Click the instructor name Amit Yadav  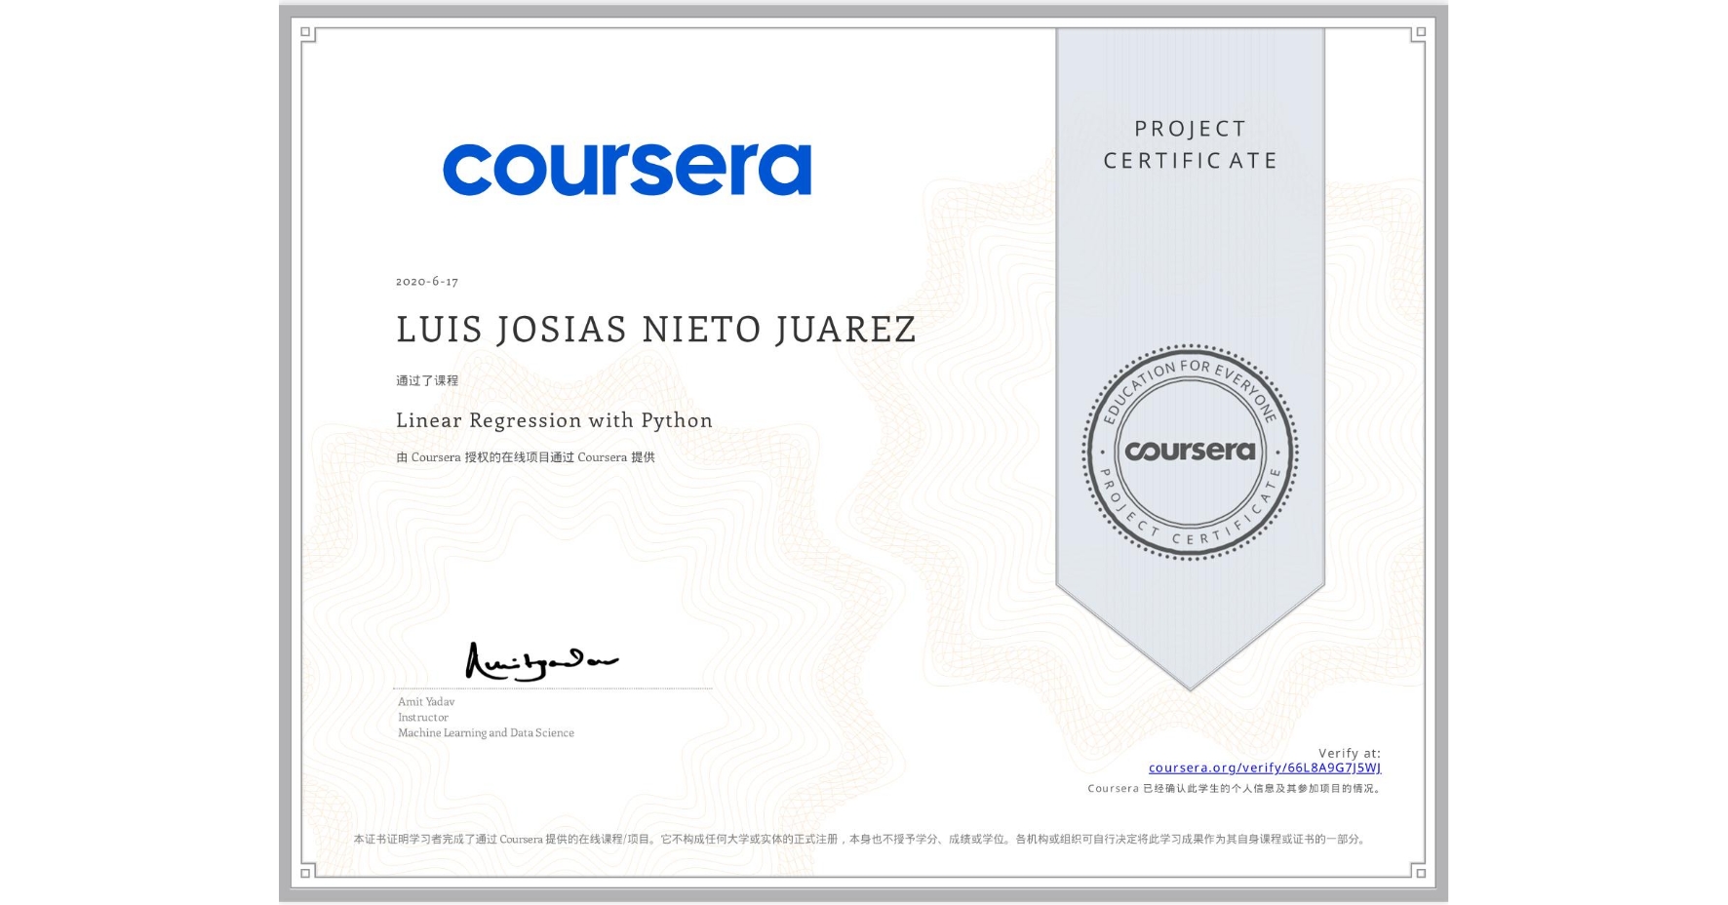tap(427, 701)
